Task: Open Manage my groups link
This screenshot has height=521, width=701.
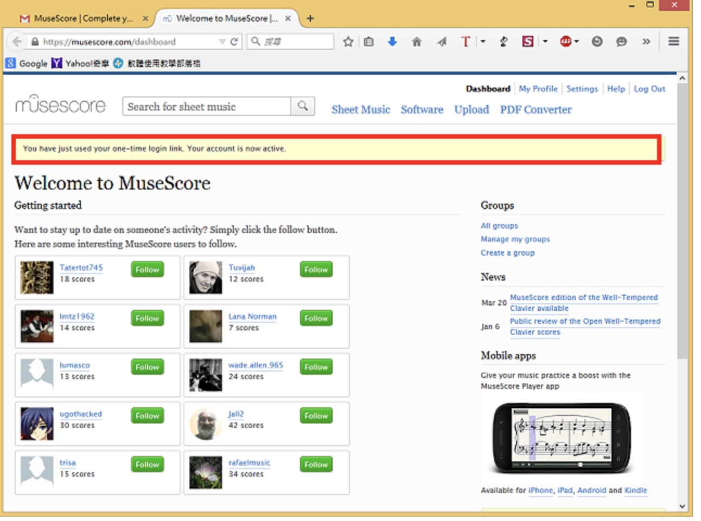Action: click(515, 239)
